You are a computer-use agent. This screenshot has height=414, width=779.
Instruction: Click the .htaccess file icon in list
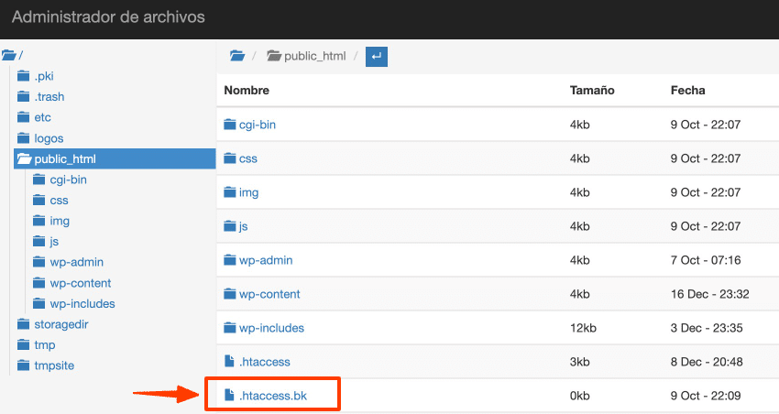click(x=229, y=362)
